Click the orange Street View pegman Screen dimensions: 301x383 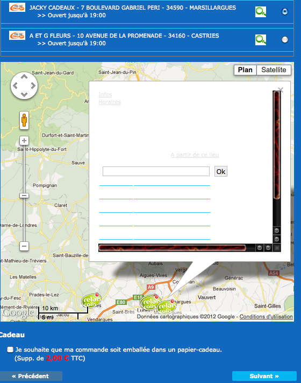[x=24, y=120]
